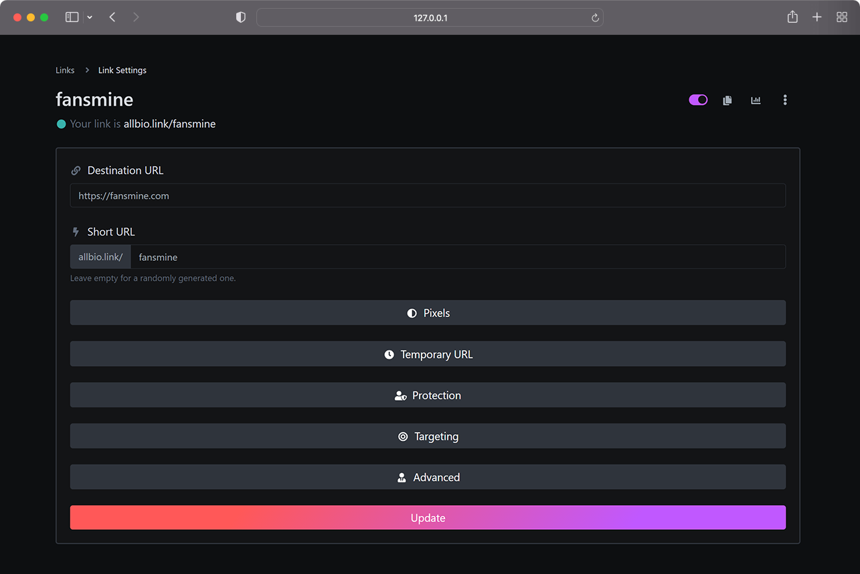The image size is (860, 574).
Task: Open the sidebar dropdown chevron
Action: click(x=90, y=17)
